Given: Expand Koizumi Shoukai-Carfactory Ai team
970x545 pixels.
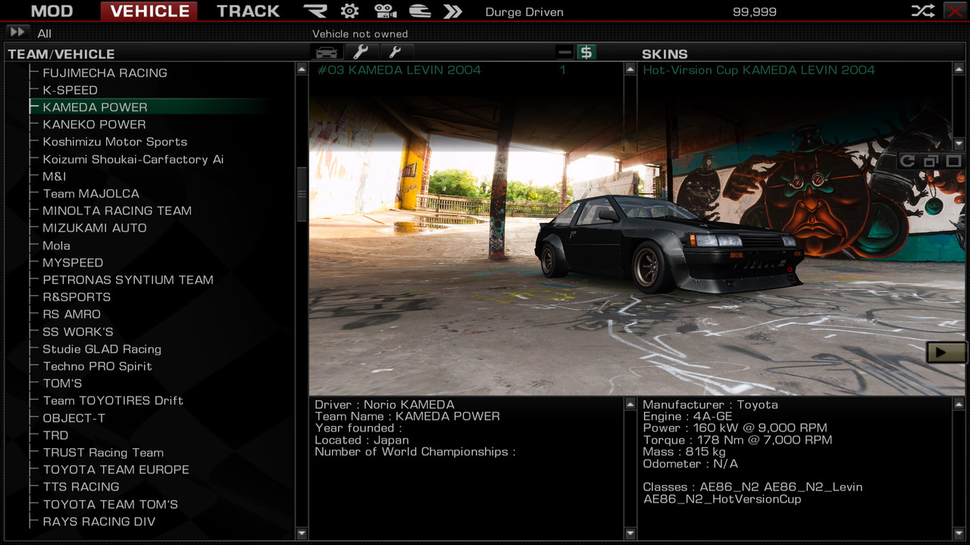Looking at the screenshot, I should click(133, 159).
